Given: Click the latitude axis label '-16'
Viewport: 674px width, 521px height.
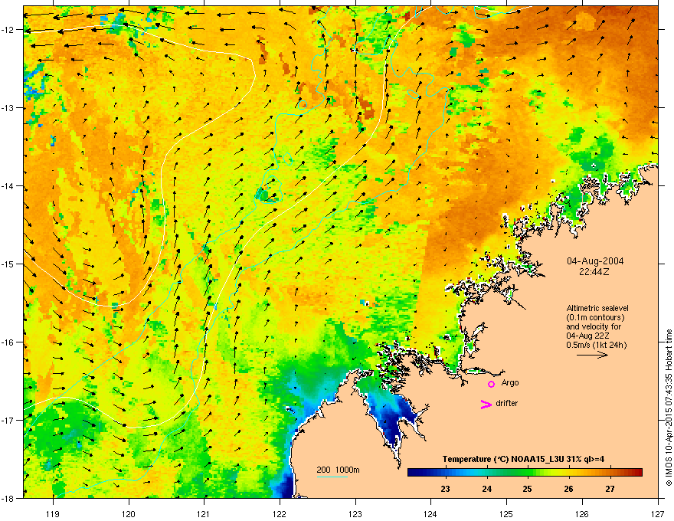Looking at the screenshot, I should 8,342.
